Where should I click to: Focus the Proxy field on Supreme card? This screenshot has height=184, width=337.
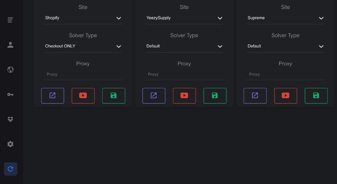tap(286, 75)
